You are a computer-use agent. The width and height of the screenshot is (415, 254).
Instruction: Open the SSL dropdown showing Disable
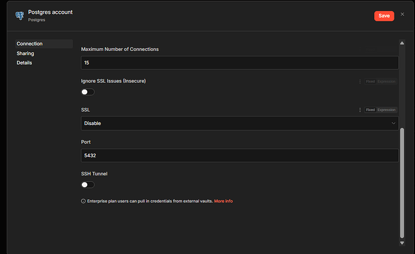click(239, 123)
